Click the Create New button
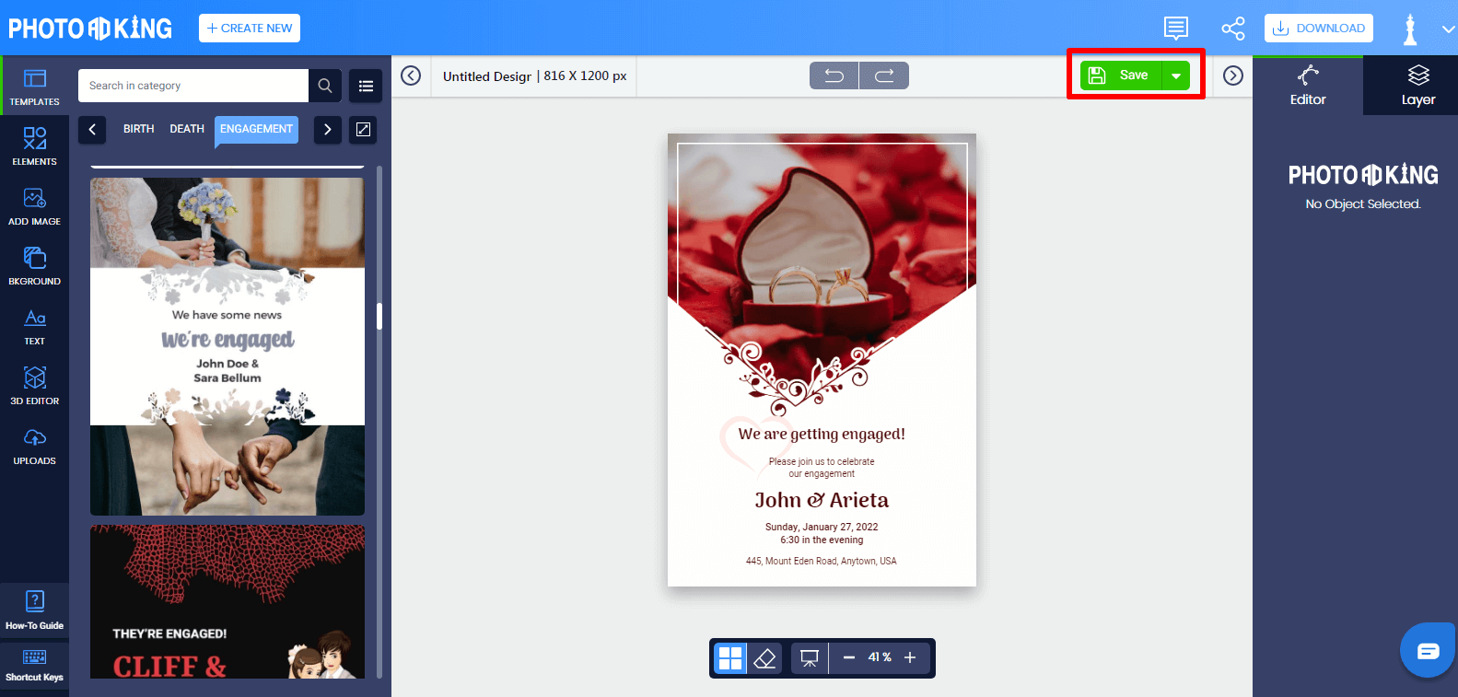 (x=250, y=29)
